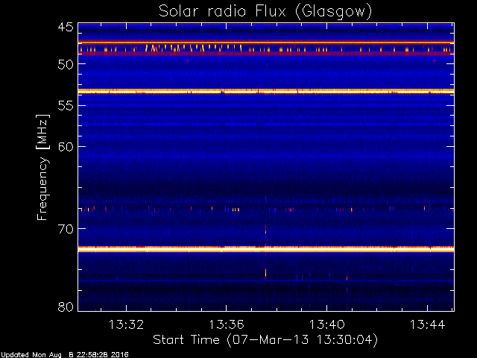
Task: Click the 45 frequency tick label
Action: coord(66,27)
